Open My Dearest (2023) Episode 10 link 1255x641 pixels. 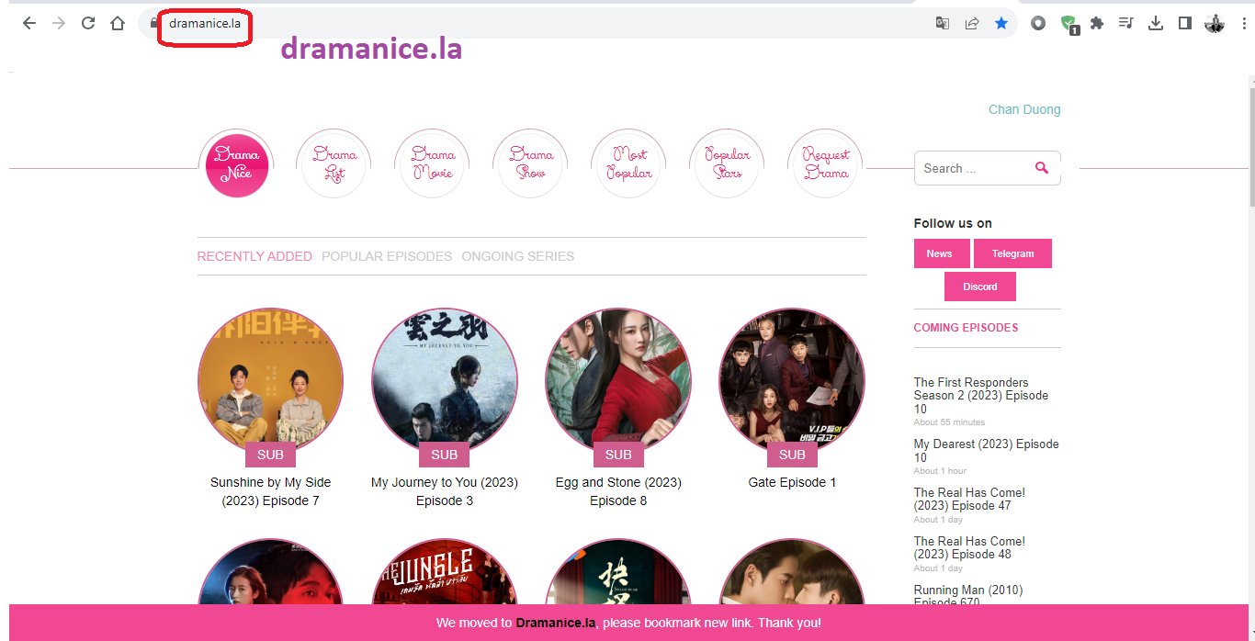pyautogui.click(x=986, y=450)
